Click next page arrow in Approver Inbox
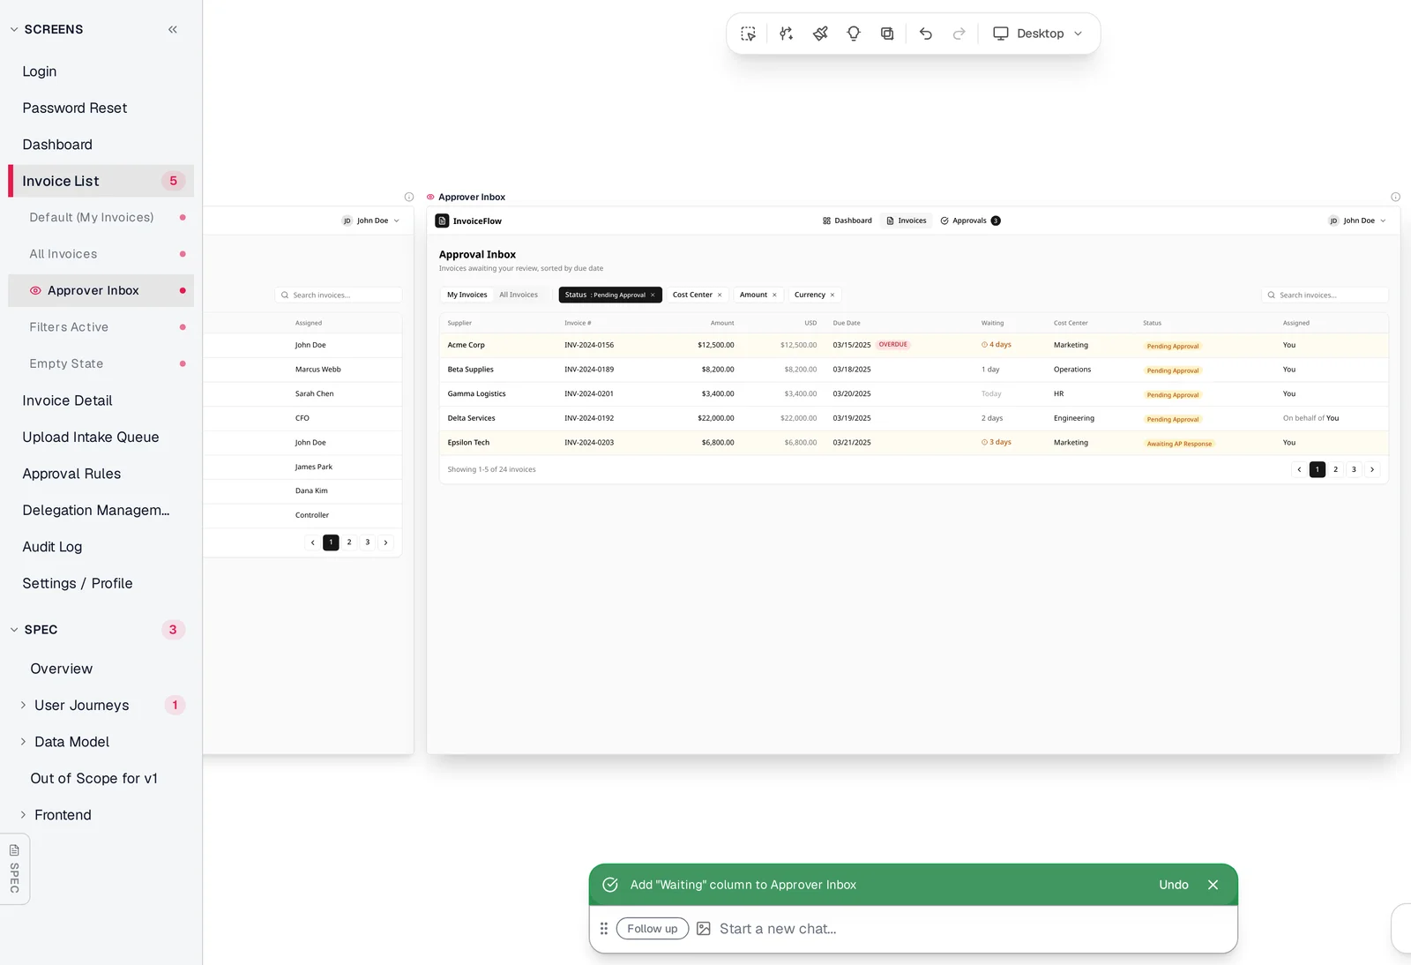The image size is (1411, 965). 1372,469
